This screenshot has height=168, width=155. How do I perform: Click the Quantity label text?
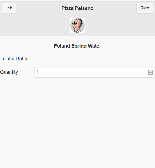pos(9,72)
